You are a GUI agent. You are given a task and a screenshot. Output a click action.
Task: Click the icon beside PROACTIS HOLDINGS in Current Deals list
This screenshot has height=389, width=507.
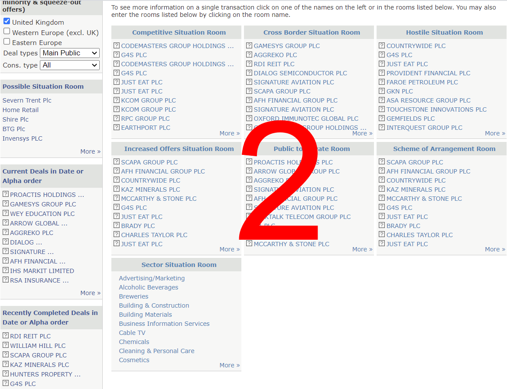click(6, 194)
